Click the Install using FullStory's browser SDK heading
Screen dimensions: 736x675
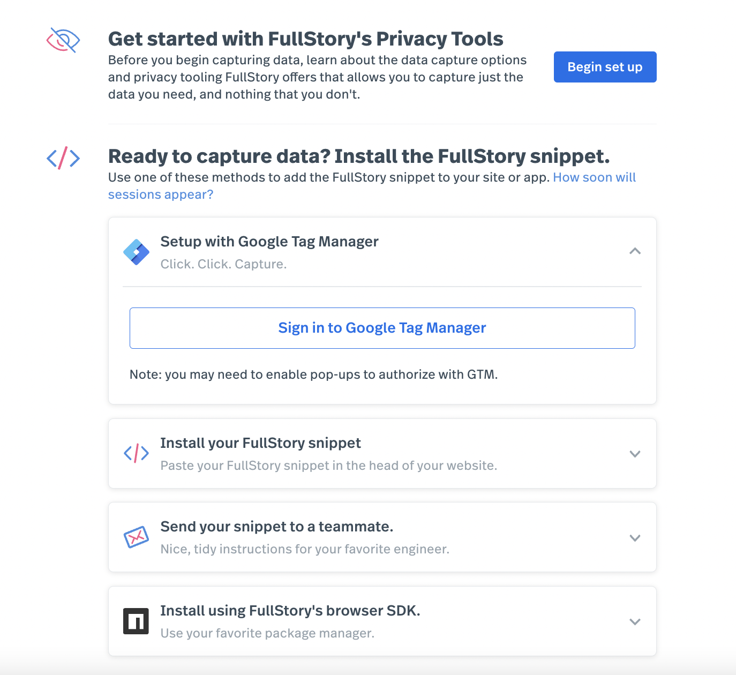290,611
